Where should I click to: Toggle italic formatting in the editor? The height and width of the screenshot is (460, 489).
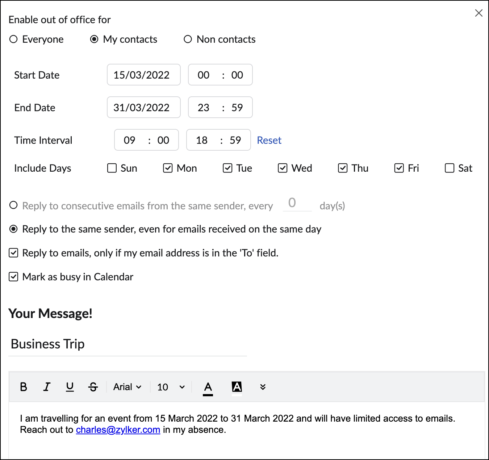pyautogui.click(x=47, y=387)
